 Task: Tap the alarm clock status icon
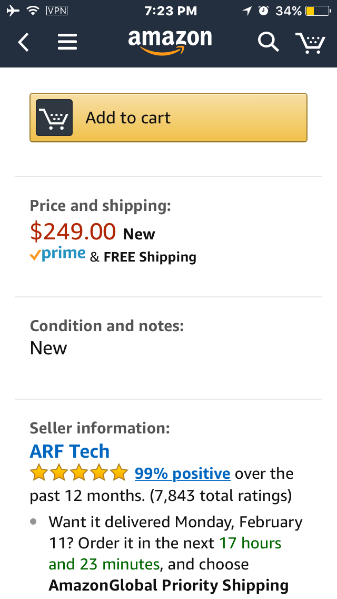coord(263,11)
